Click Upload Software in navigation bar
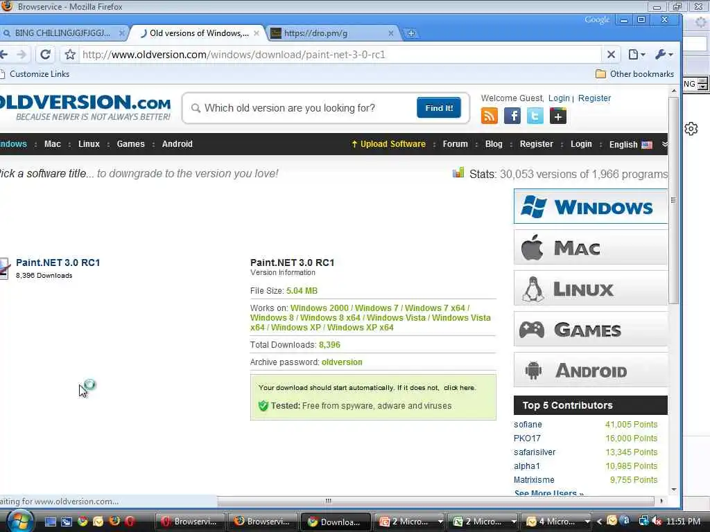Viewport: 710px width, 532px height. click(x=388, y=144)
